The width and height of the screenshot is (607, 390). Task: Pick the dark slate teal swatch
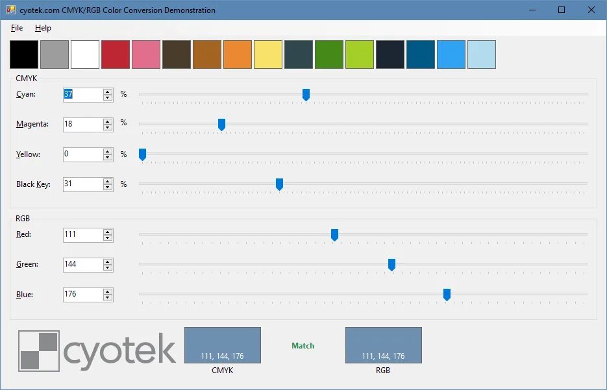coord(299,55)
